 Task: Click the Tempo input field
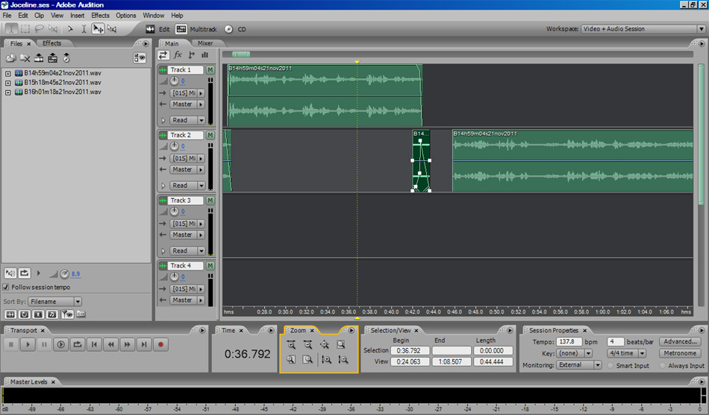(569, 341)
